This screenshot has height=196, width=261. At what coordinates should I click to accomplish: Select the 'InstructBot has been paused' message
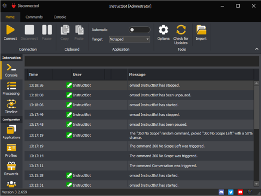[x=158, y=125]
